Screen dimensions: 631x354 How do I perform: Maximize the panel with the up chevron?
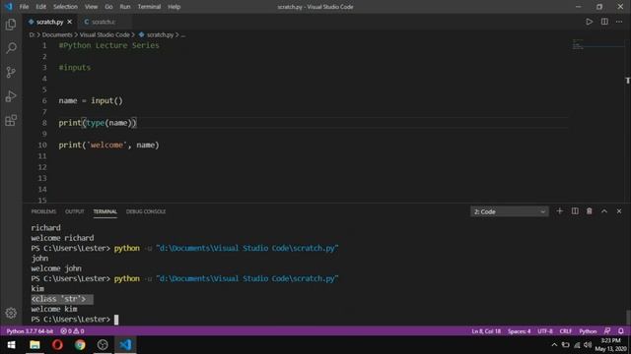coord(604,211)
